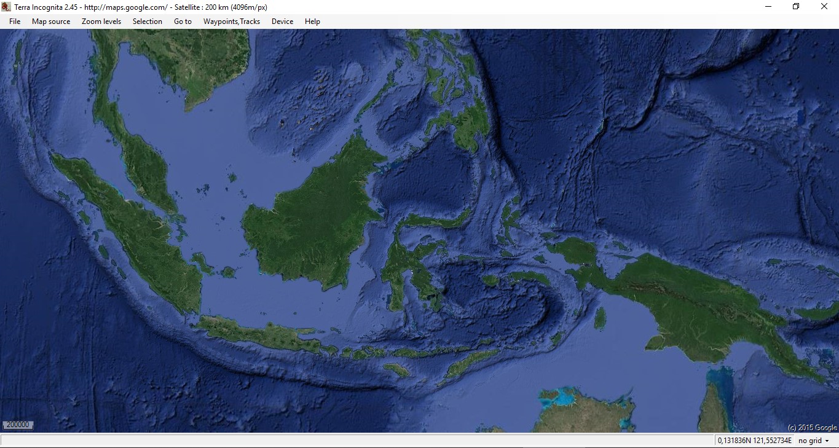
Task: Open the Device menu
Action: (x=282, y=22)
